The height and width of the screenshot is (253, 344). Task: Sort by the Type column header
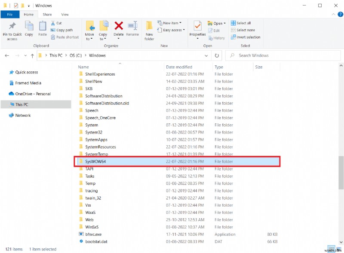coord(219,67)
